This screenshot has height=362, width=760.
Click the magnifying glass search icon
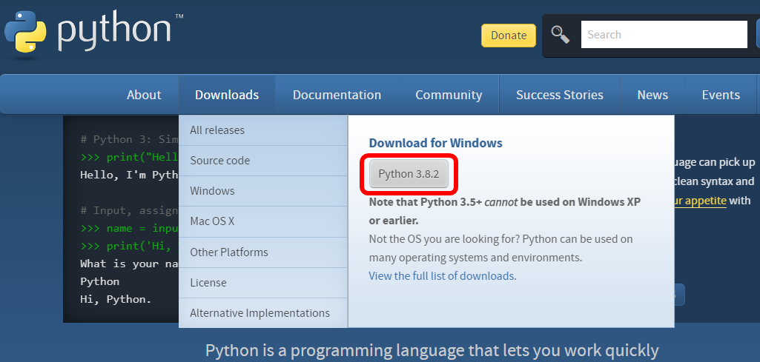[561, 35]
